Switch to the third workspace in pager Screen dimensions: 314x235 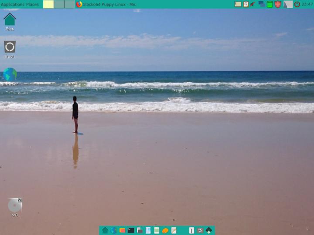pos(70,4)
